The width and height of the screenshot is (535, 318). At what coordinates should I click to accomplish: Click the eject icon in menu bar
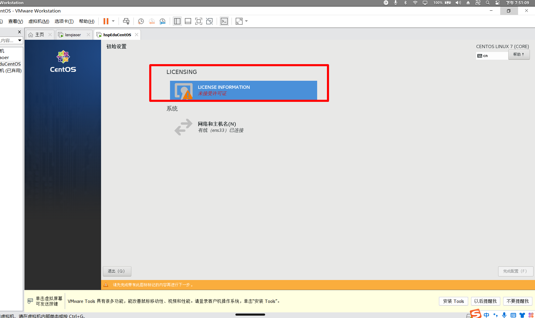468,3
